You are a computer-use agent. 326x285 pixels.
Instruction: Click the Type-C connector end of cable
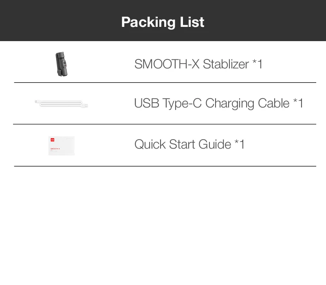(x=37, y=101)
